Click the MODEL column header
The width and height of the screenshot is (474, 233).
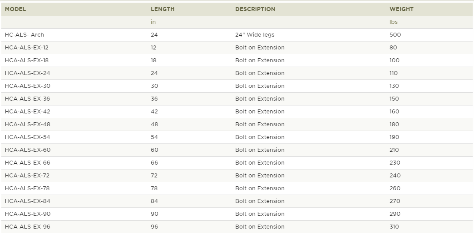[15, 9]
